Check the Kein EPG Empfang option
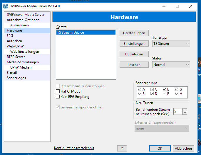The width and height of the screenshot is (201, 155). pos(58,97)
